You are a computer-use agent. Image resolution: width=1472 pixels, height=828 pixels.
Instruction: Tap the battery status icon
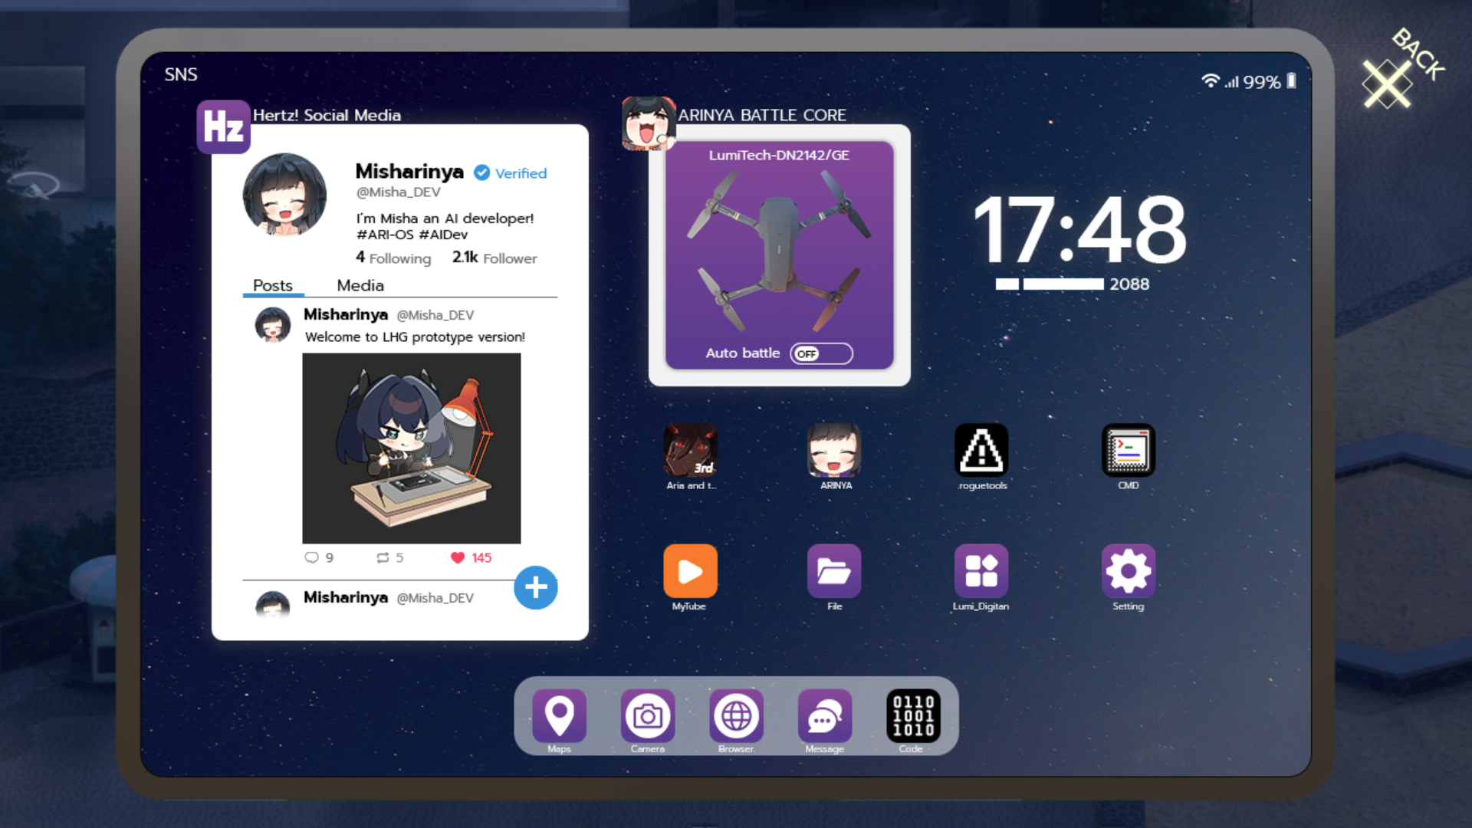[1291, 80]
